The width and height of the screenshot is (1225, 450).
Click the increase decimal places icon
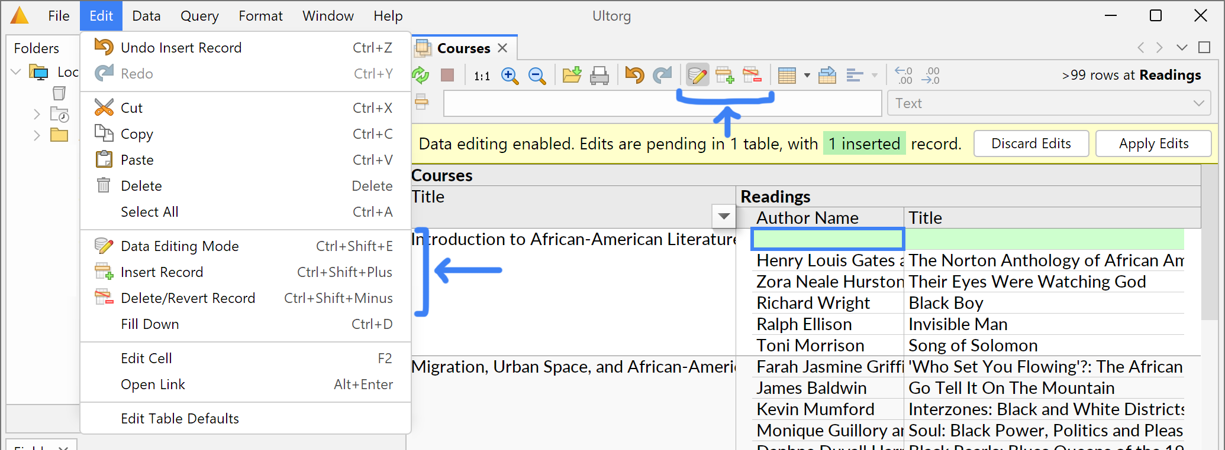[904, 75]
